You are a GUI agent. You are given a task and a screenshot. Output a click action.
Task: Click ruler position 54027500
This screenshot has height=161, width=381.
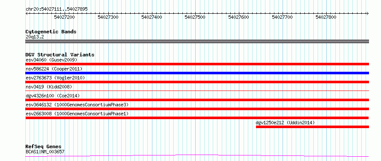tap(195, 17)
